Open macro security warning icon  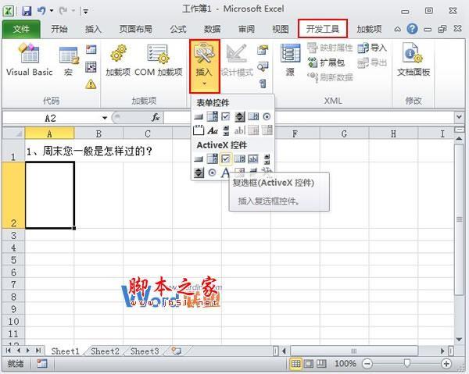(91, 84)
